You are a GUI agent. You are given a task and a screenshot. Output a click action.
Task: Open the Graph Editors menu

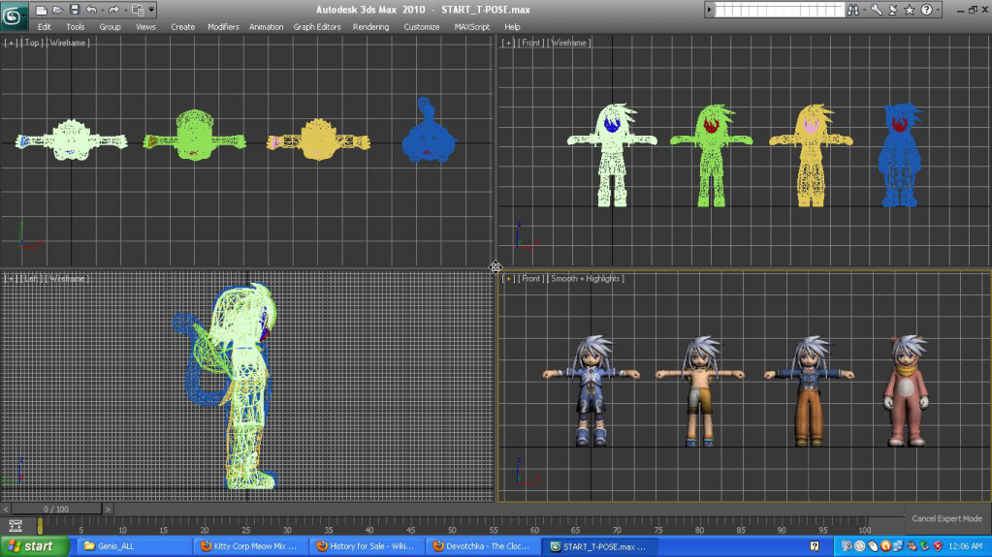coord(317,27)
